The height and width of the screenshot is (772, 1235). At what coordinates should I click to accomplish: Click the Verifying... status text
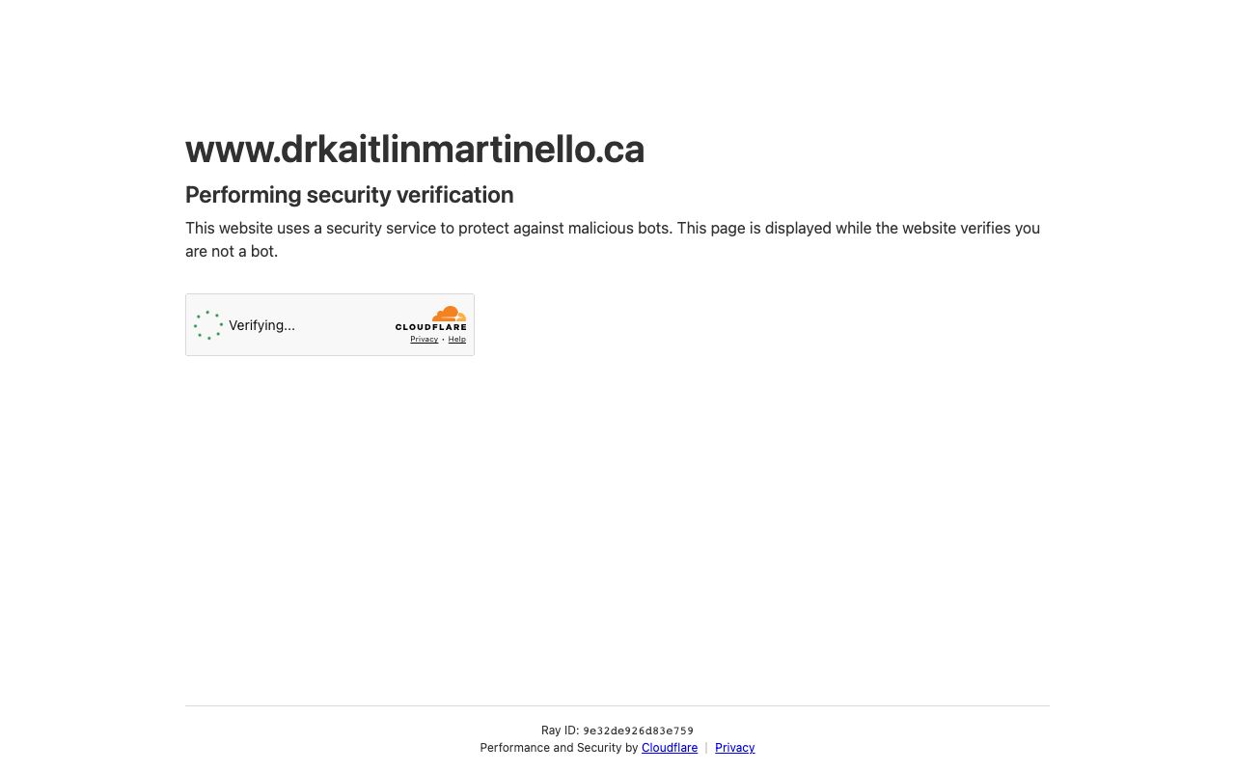[x=261, y=325]
